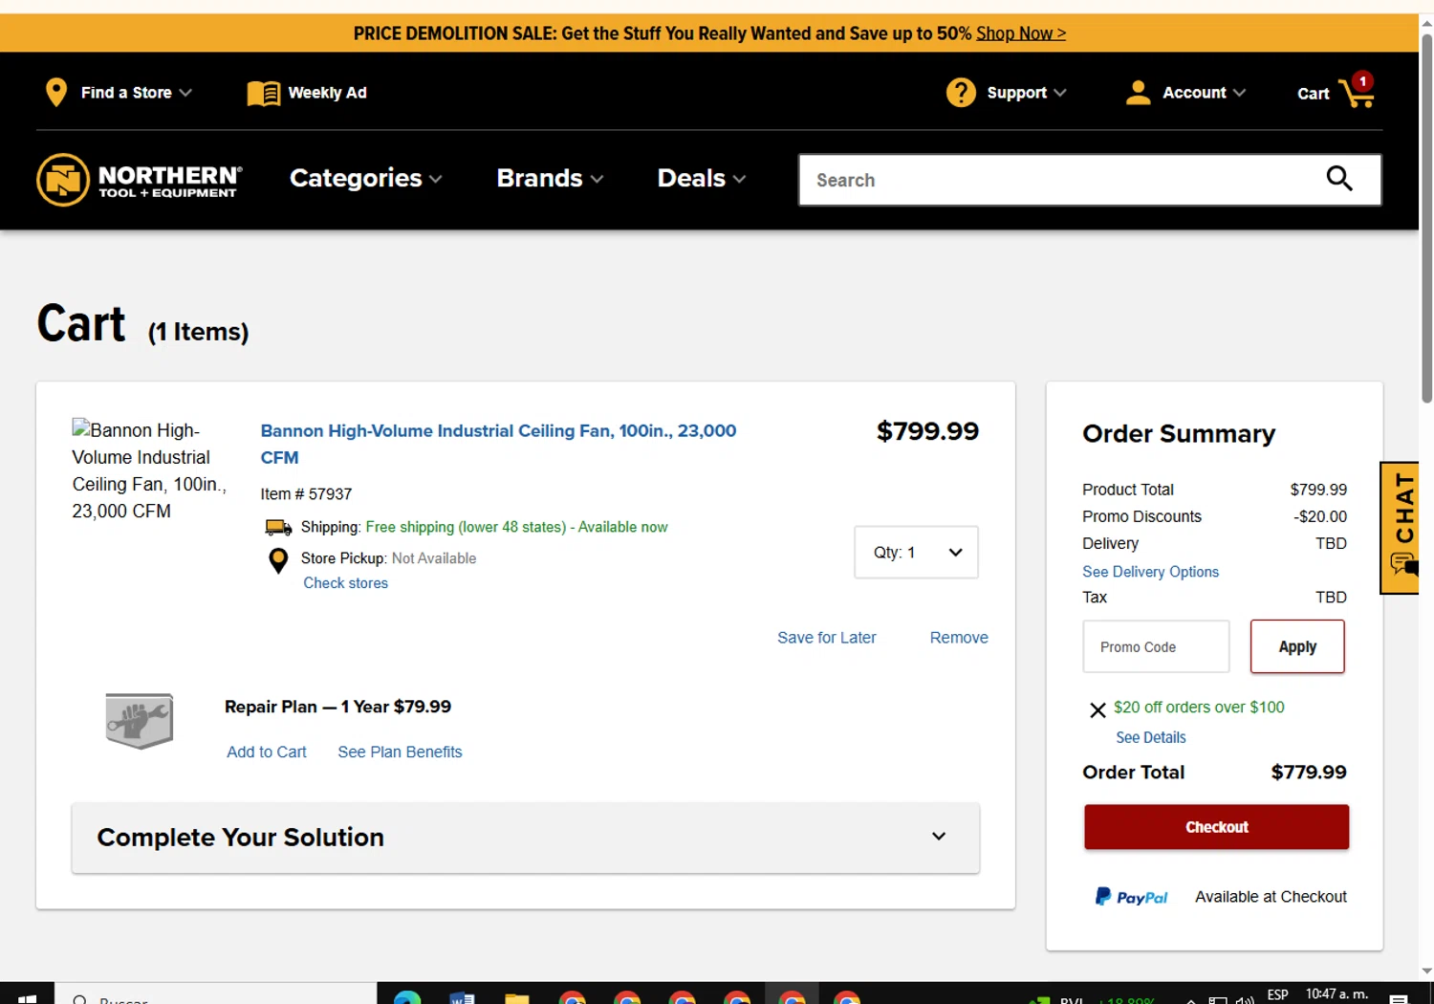The height and width of the screenshot is (1004, 1434).
Task: Remove the ceiling fan from the cart
Action: click(x=959, y=638)
